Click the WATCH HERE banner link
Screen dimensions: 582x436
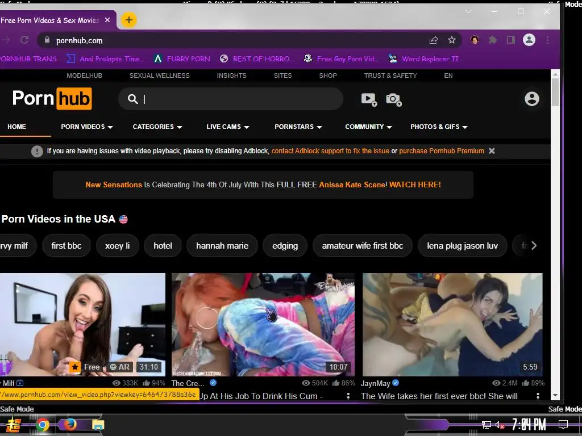point(415,185)
